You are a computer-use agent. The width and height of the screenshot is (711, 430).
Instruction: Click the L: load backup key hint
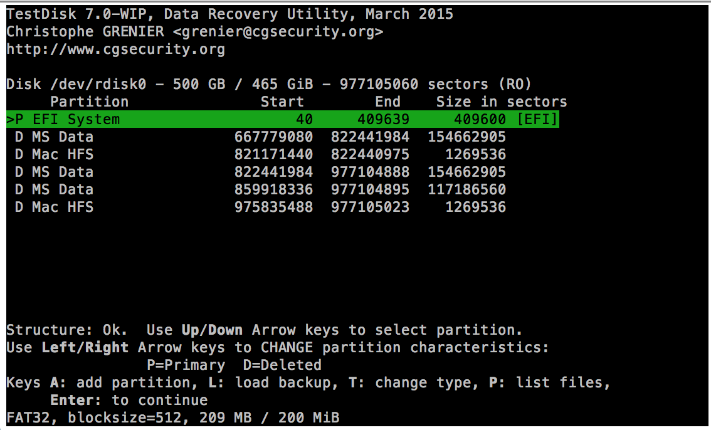click(x=273, y=383)
